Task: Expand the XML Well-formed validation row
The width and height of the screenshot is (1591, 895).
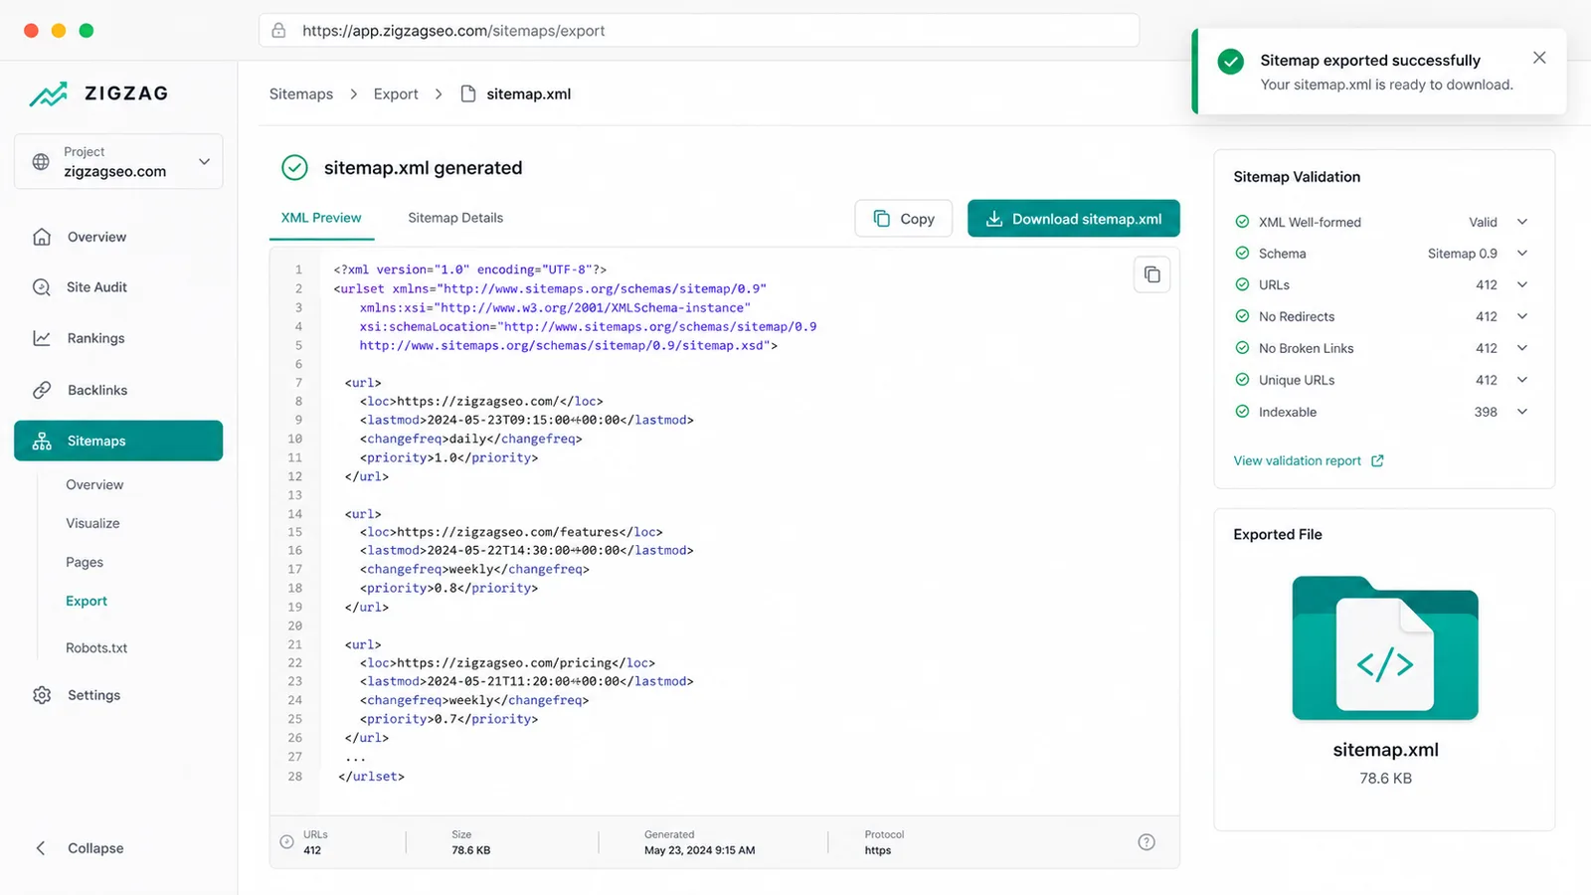Action: (x=1522, y=222)
